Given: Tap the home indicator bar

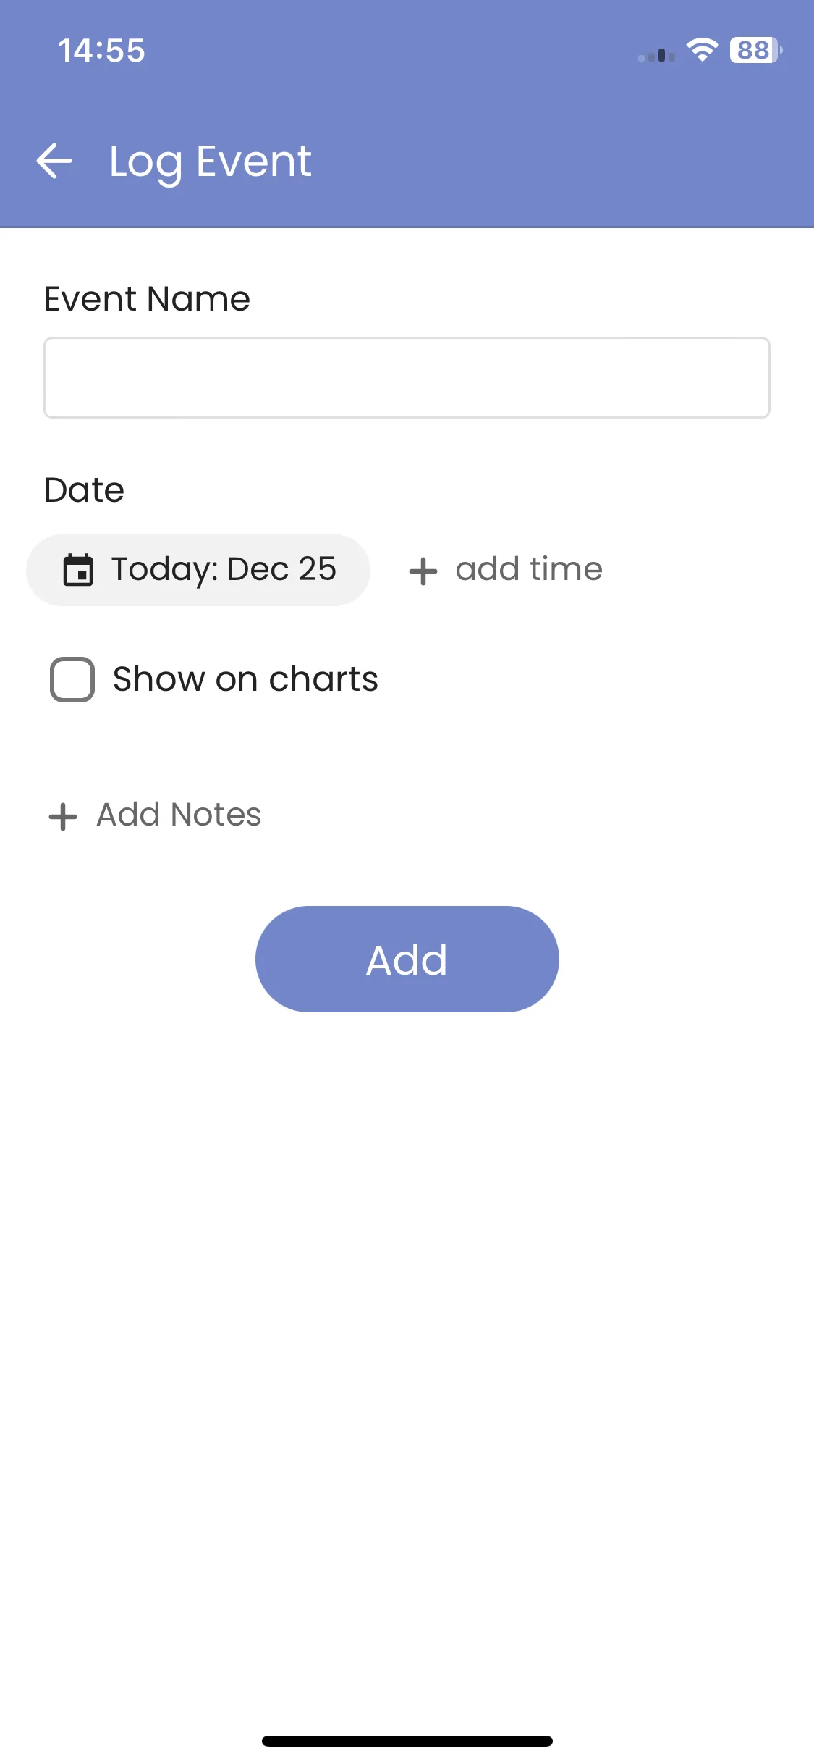Looking at the screenshot, I should point(407,1741).
